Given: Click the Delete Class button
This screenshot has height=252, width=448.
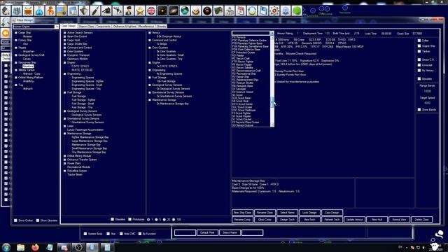Looking at the screenshot, I should tap(421, 220).
